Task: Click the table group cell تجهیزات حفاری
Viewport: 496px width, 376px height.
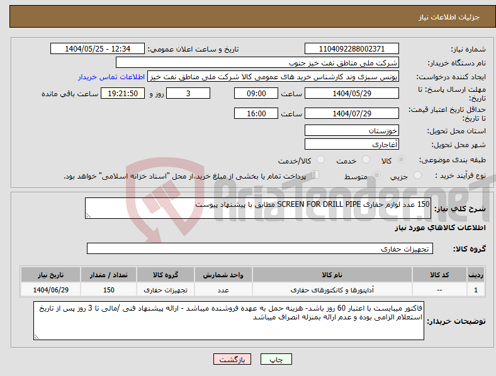Action: 166,290
